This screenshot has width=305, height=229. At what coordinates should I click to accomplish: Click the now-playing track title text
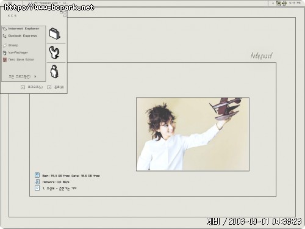pyautogui.click(x=59, y=189)
